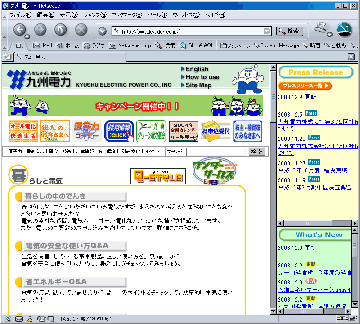
Task: Click the Forward navigation arrow
Action: point(40,30)
